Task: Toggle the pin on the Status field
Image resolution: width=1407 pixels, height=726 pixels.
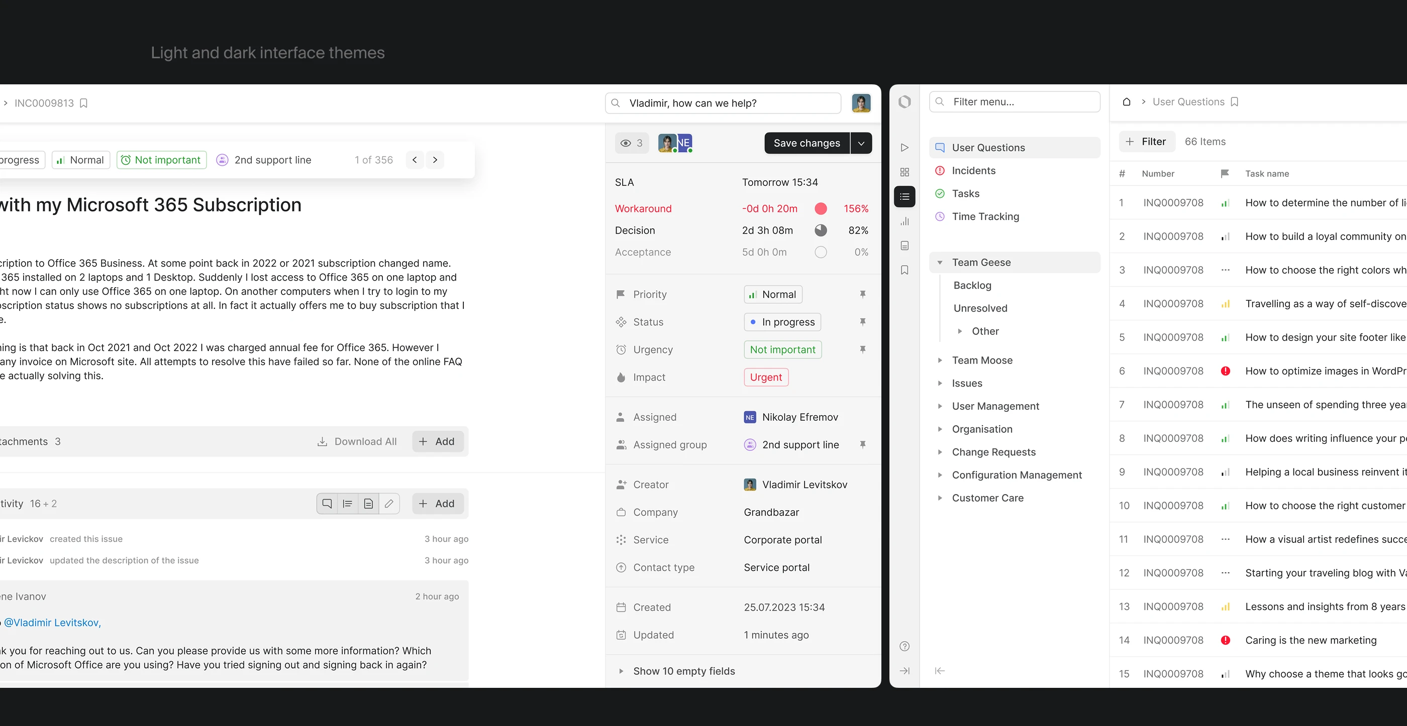Action: click(x=863, y=321)
